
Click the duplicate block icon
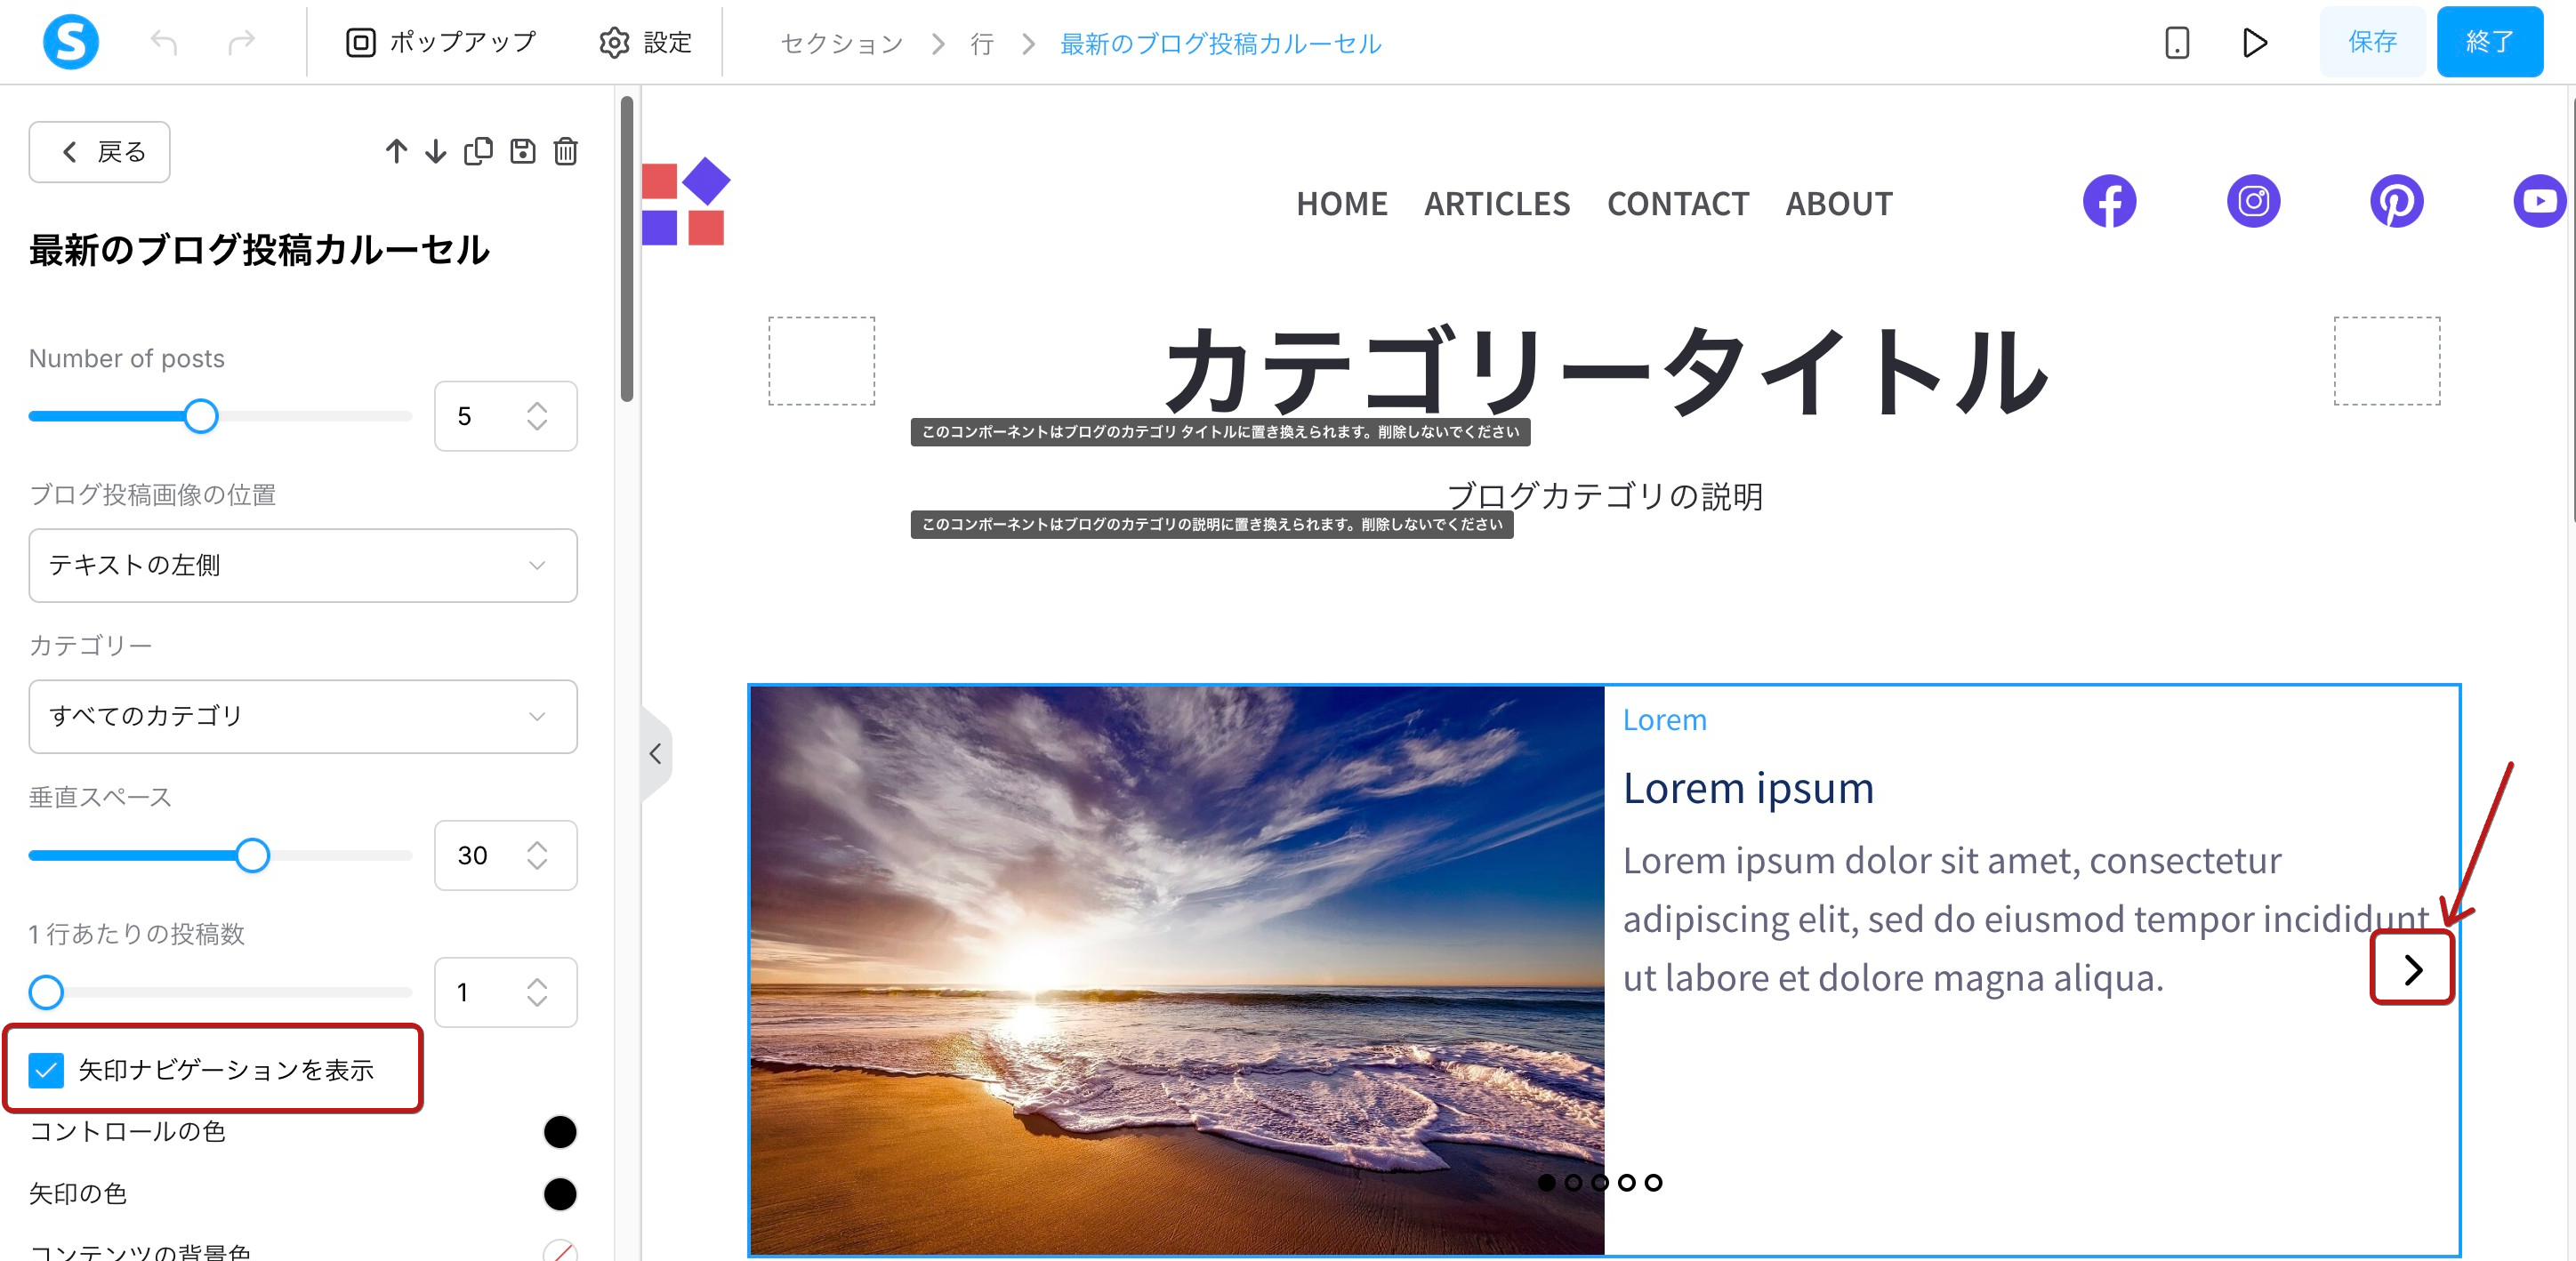tap(478, 151)
